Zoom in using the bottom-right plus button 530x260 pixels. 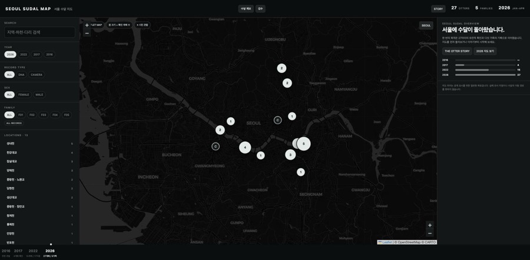tap(430, 225)
